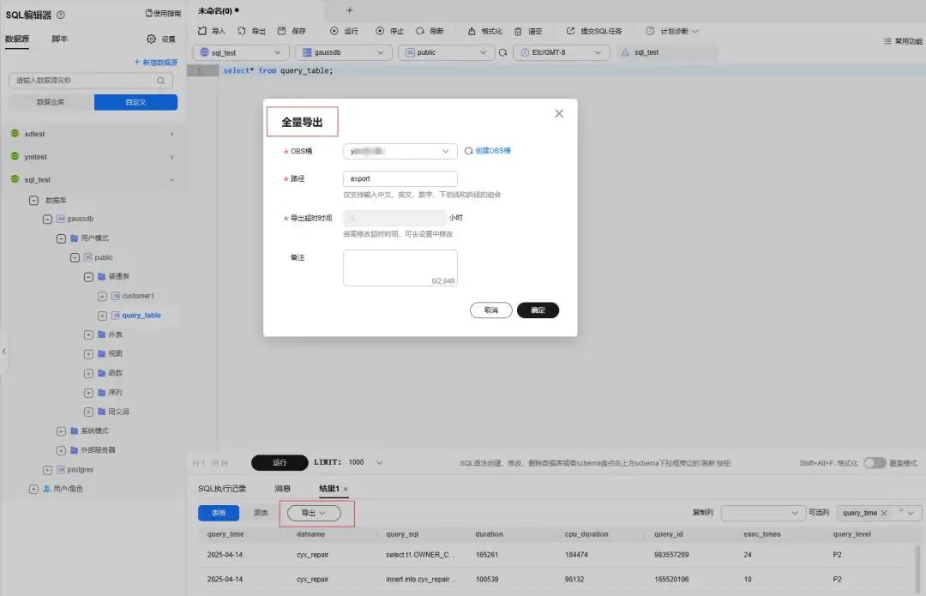The image size is (926, 596).
Task: Expand the LIMIT 1000 dropdown
Action: pos(380,463)
